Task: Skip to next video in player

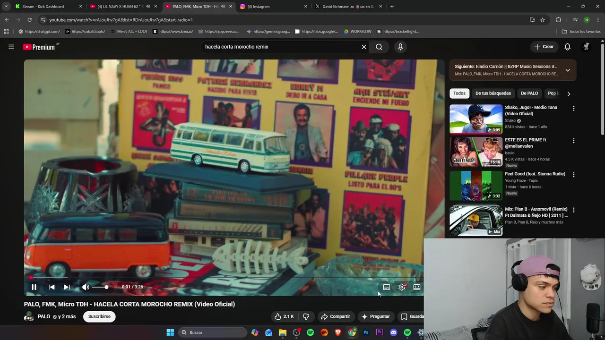Action: point(67,287)
